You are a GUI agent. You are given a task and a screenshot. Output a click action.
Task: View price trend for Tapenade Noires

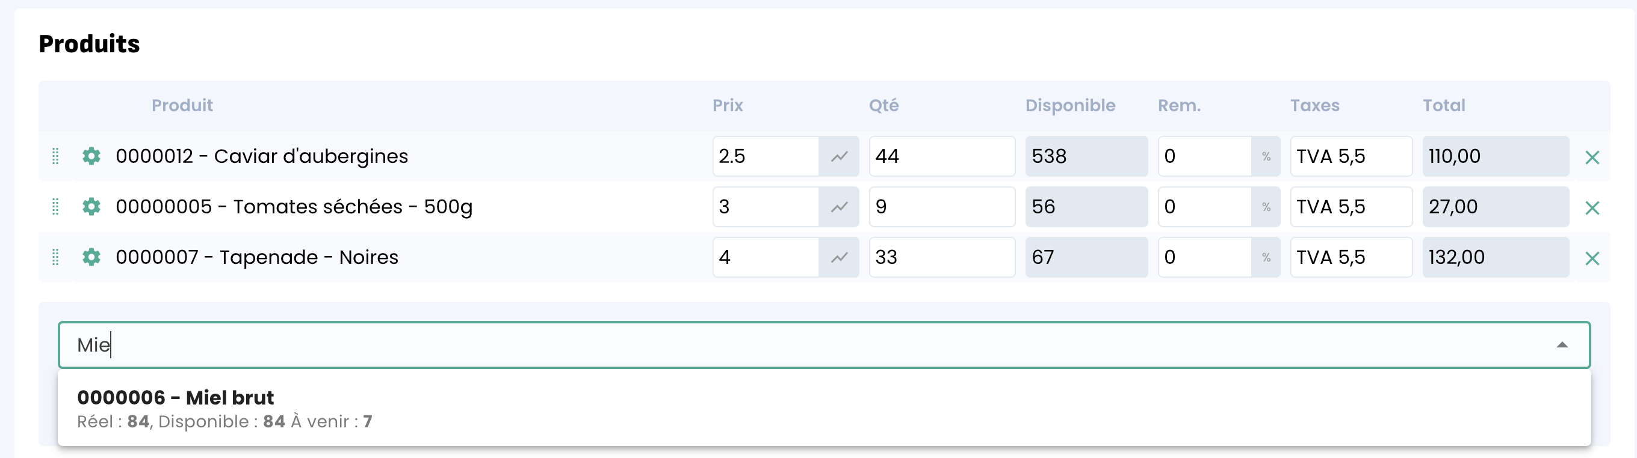839,257
